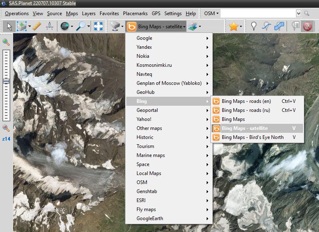The image size is (319, 232).
Task: Expand the GeoHub submenu
Action: click(x=169, y=92)
